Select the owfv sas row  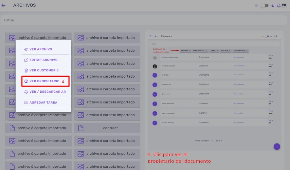click(214, 75)
